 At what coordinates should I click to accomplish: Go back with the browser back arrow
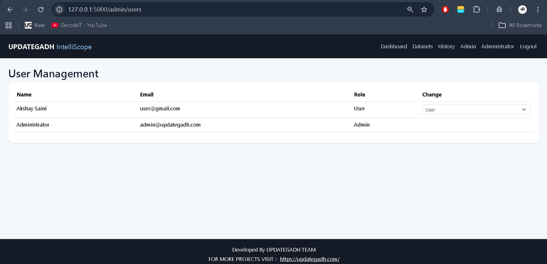click(10, 10)
